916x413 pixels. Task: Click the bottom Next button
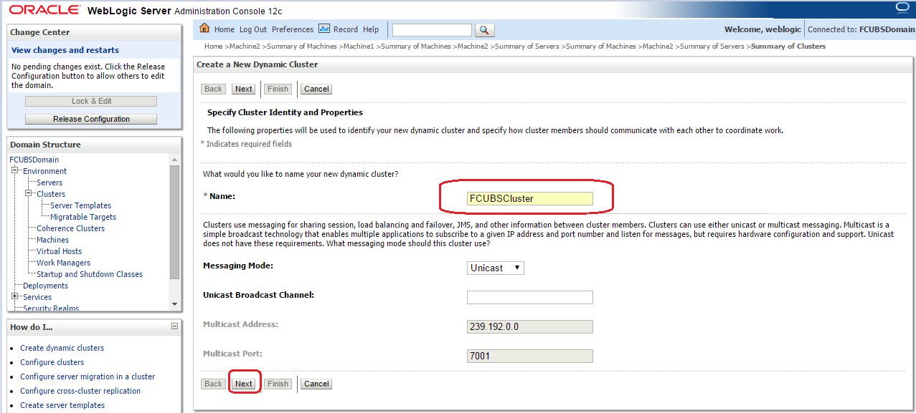point(244,384)
